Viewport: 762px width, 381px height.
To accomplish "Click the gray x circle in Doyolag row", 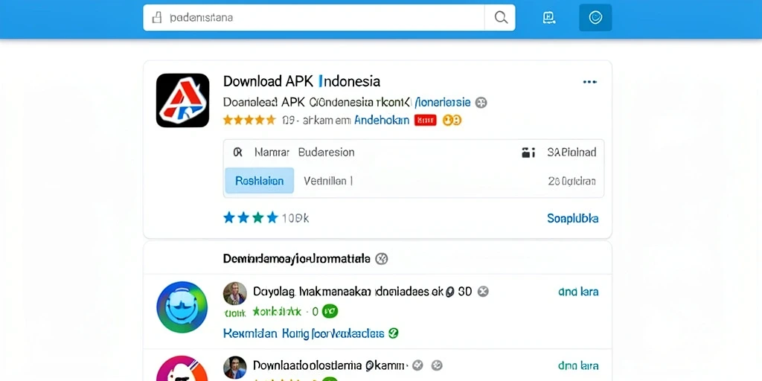I will (x=482, y=292).
